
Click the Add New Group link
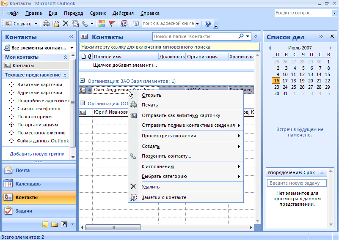point(37,154)
